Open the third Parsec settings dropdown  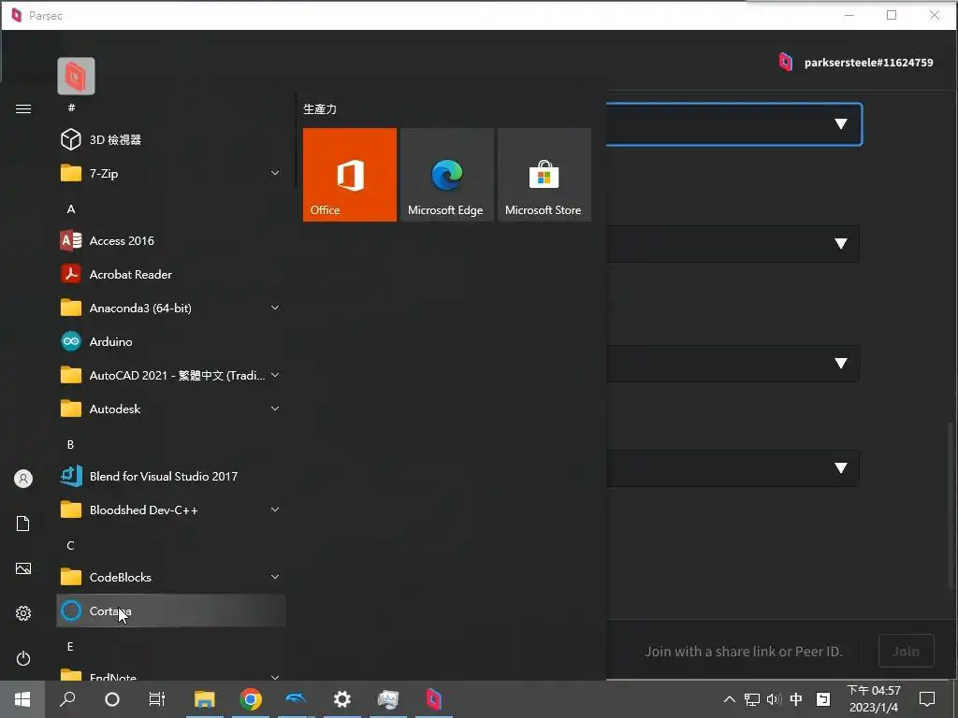pos(733,364)
